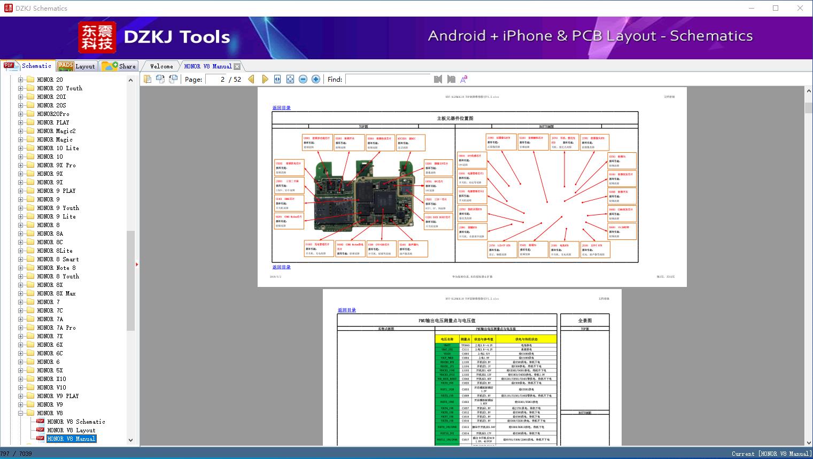Click the page number input field

(216, 79)
